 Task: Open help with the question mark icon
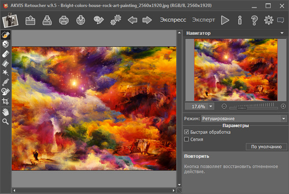click(254, 20)
